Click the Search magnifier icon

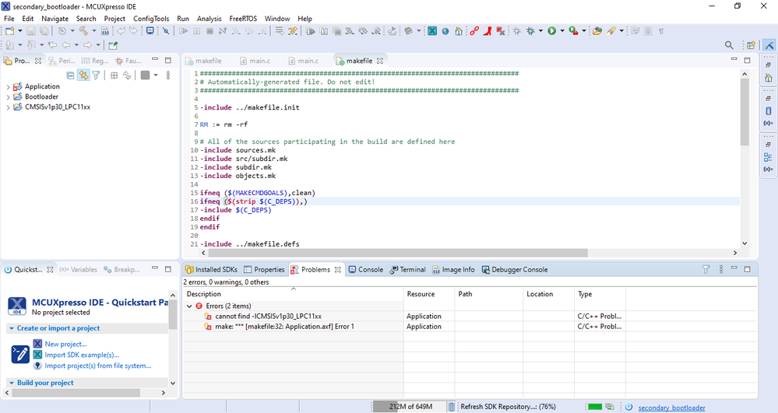tap(729, 45)
